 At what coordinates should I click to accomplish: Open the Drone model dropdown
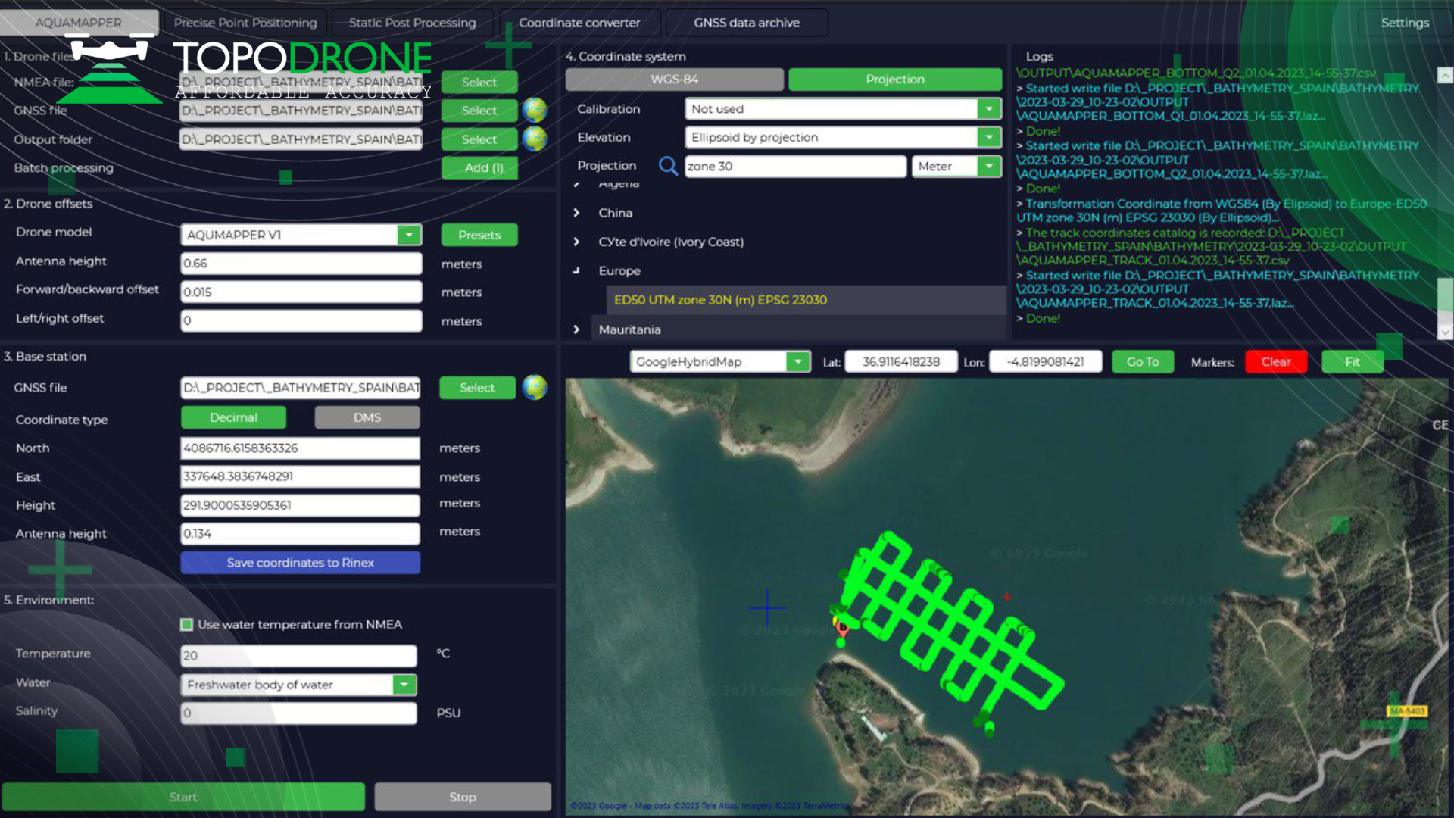click(x=409, y=235)
